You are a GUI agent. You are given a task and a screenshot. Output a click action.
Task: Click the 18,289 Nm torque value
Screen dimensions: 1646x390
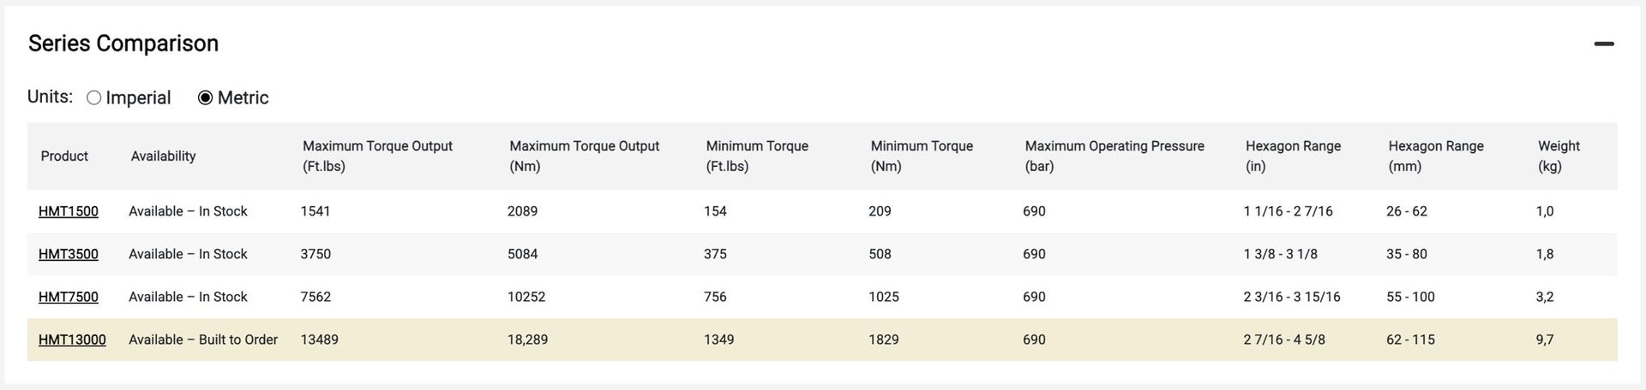tap(527, 340)
